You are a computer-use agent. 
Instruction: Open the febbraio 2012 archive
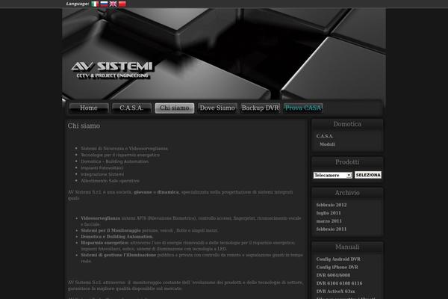click(x=331, y=205)
